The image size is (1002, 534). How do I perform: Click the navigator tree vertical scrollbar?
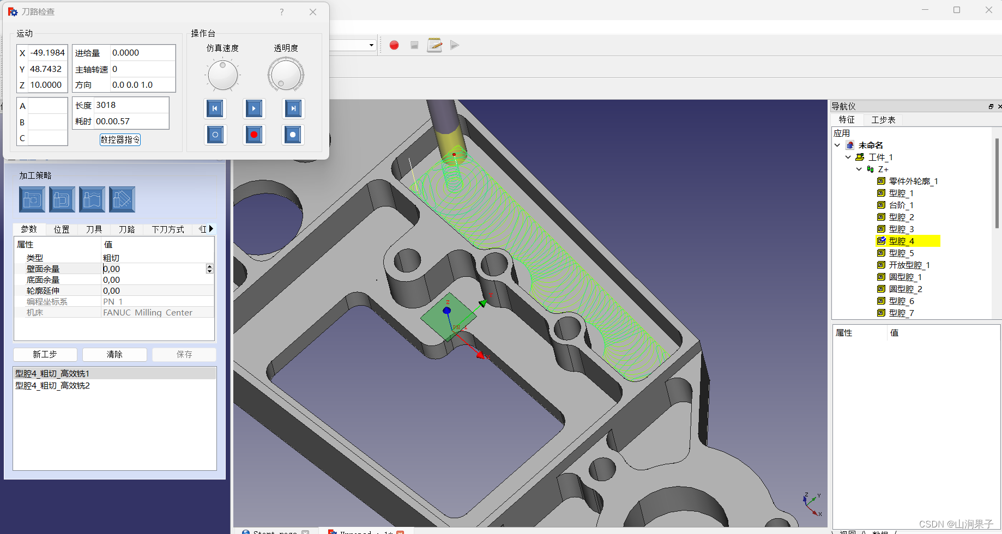pos(997,183)
